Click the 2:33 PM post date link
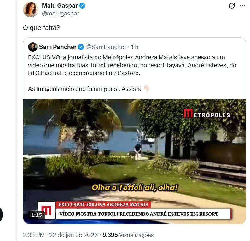The image size is (250, 241). coord(60,235)
